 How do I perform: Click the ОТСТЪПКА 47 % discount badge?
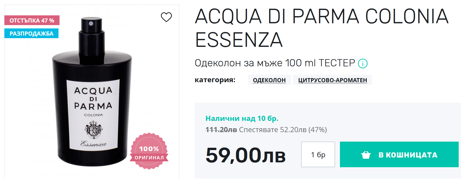[x=32, y=20]
